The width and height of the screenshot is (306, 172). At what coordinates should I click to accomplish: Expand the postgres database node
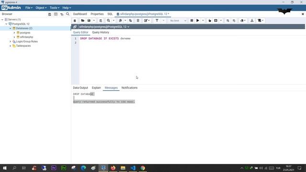pos(14,33)
